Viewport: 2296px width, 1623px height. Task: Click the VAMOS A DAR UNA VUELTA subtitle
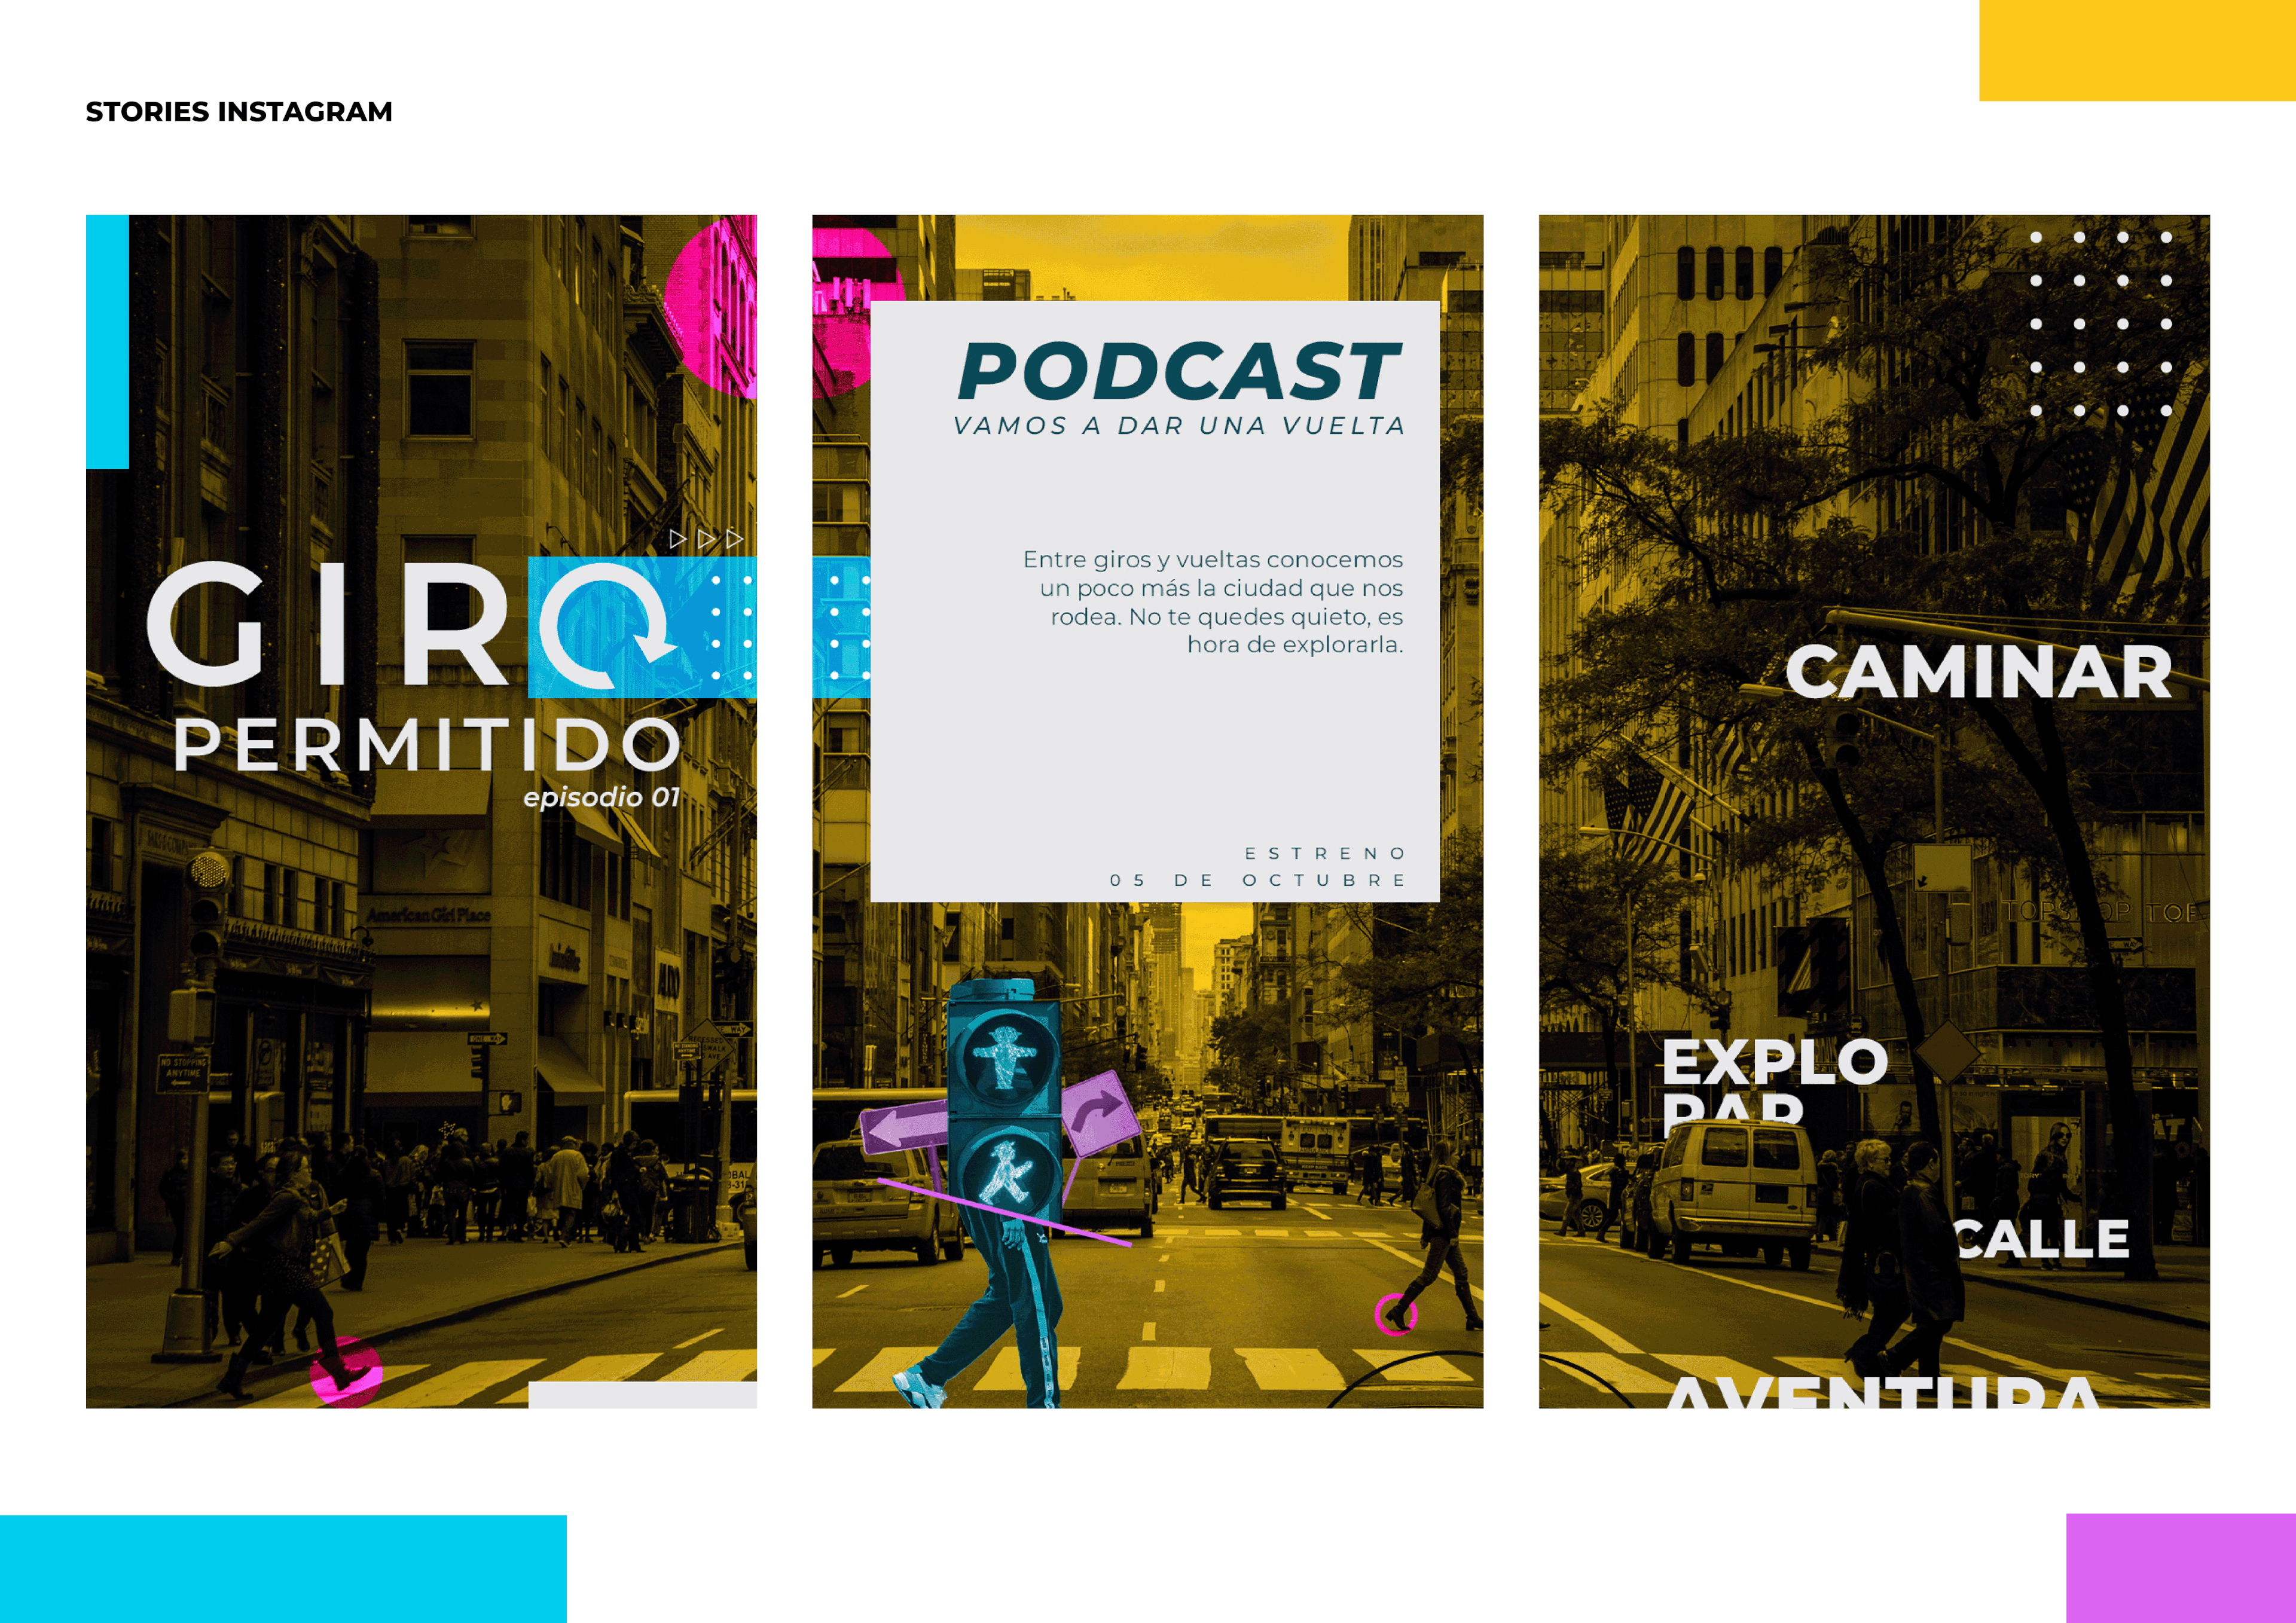[1179, 426]
